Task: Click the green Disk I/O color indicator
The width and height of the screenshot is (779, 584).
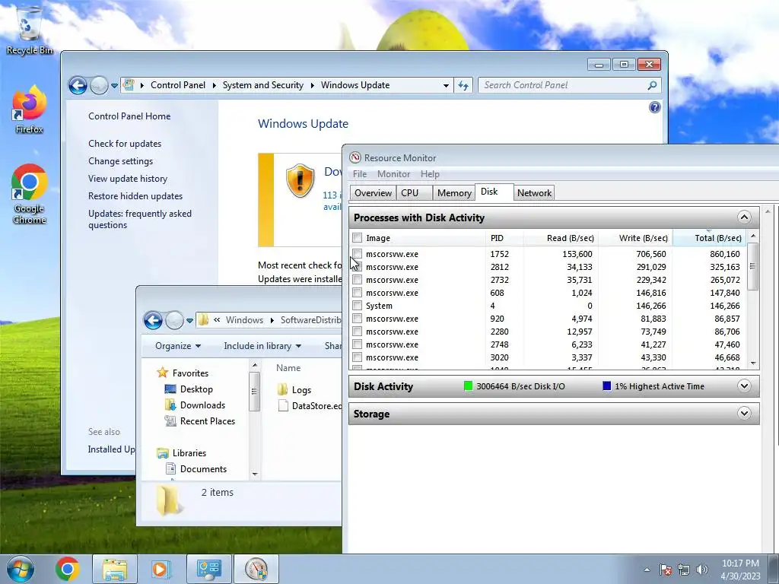Action: coord(468,386)
